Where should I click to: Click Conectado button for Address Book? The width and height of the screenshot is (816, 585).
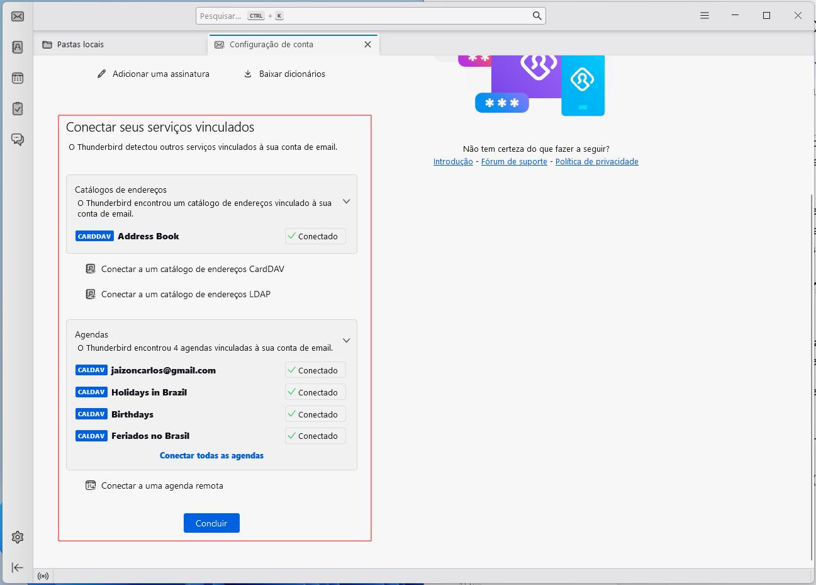pyautogui.click(x=315, y=236)
